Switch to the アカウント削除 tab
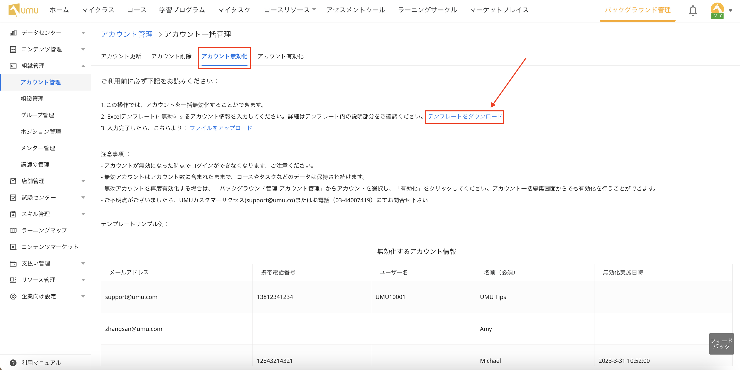Screen dimensions: 740x370 [172, 56]
